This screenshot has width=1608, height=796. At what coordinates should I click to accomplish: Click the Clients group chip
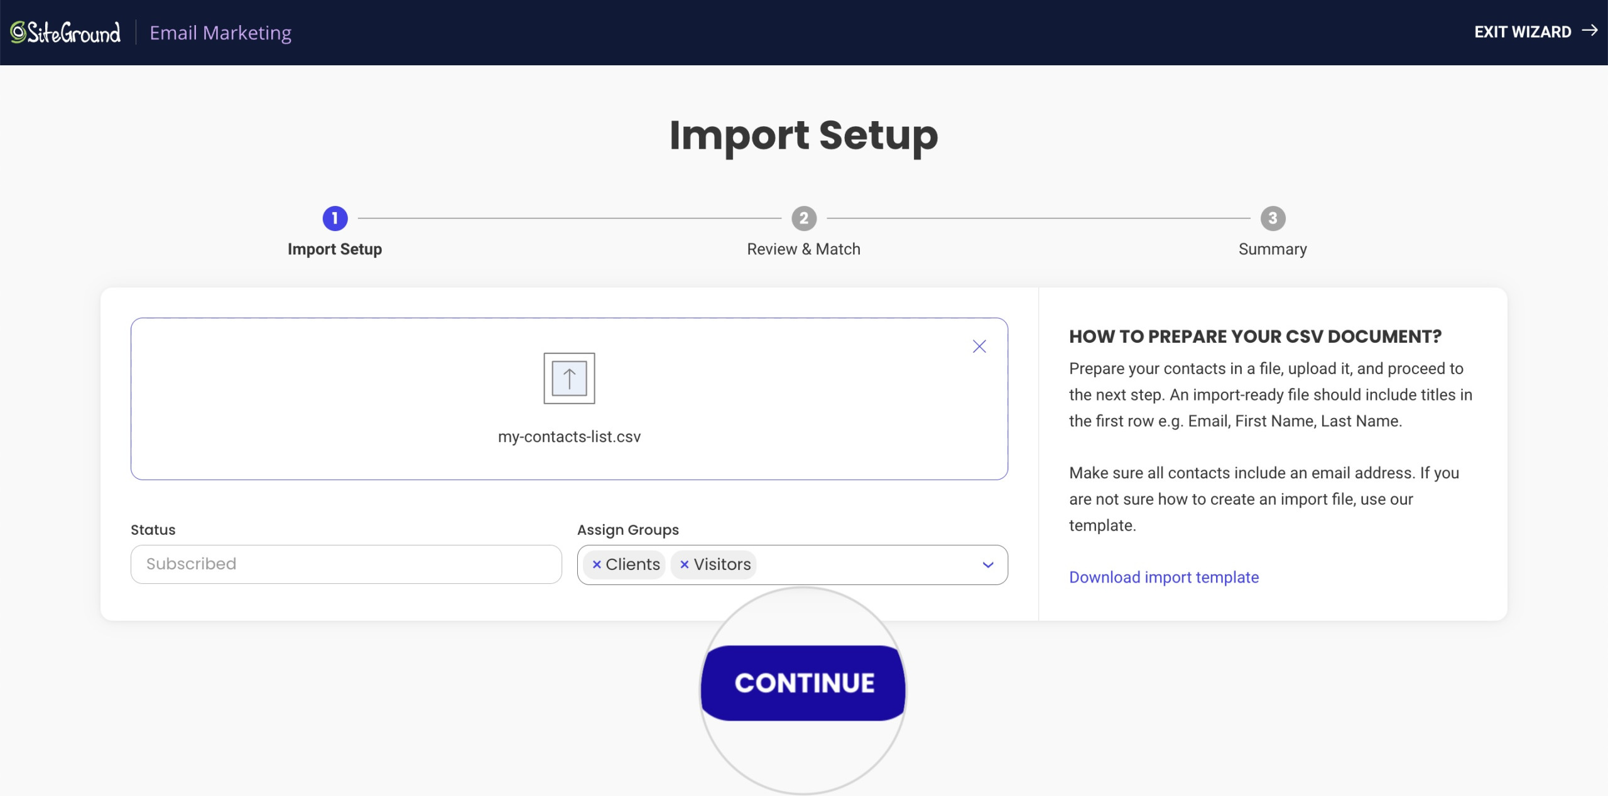[624, 564]
